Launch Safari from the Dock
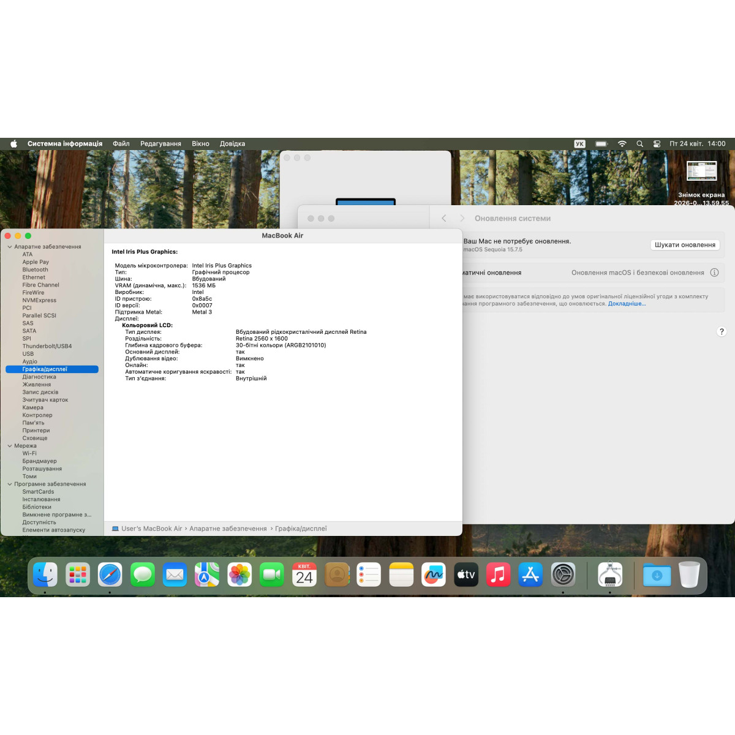Image resolution: width=735 pixels, height=735 pixels. [x=110, y=575]
